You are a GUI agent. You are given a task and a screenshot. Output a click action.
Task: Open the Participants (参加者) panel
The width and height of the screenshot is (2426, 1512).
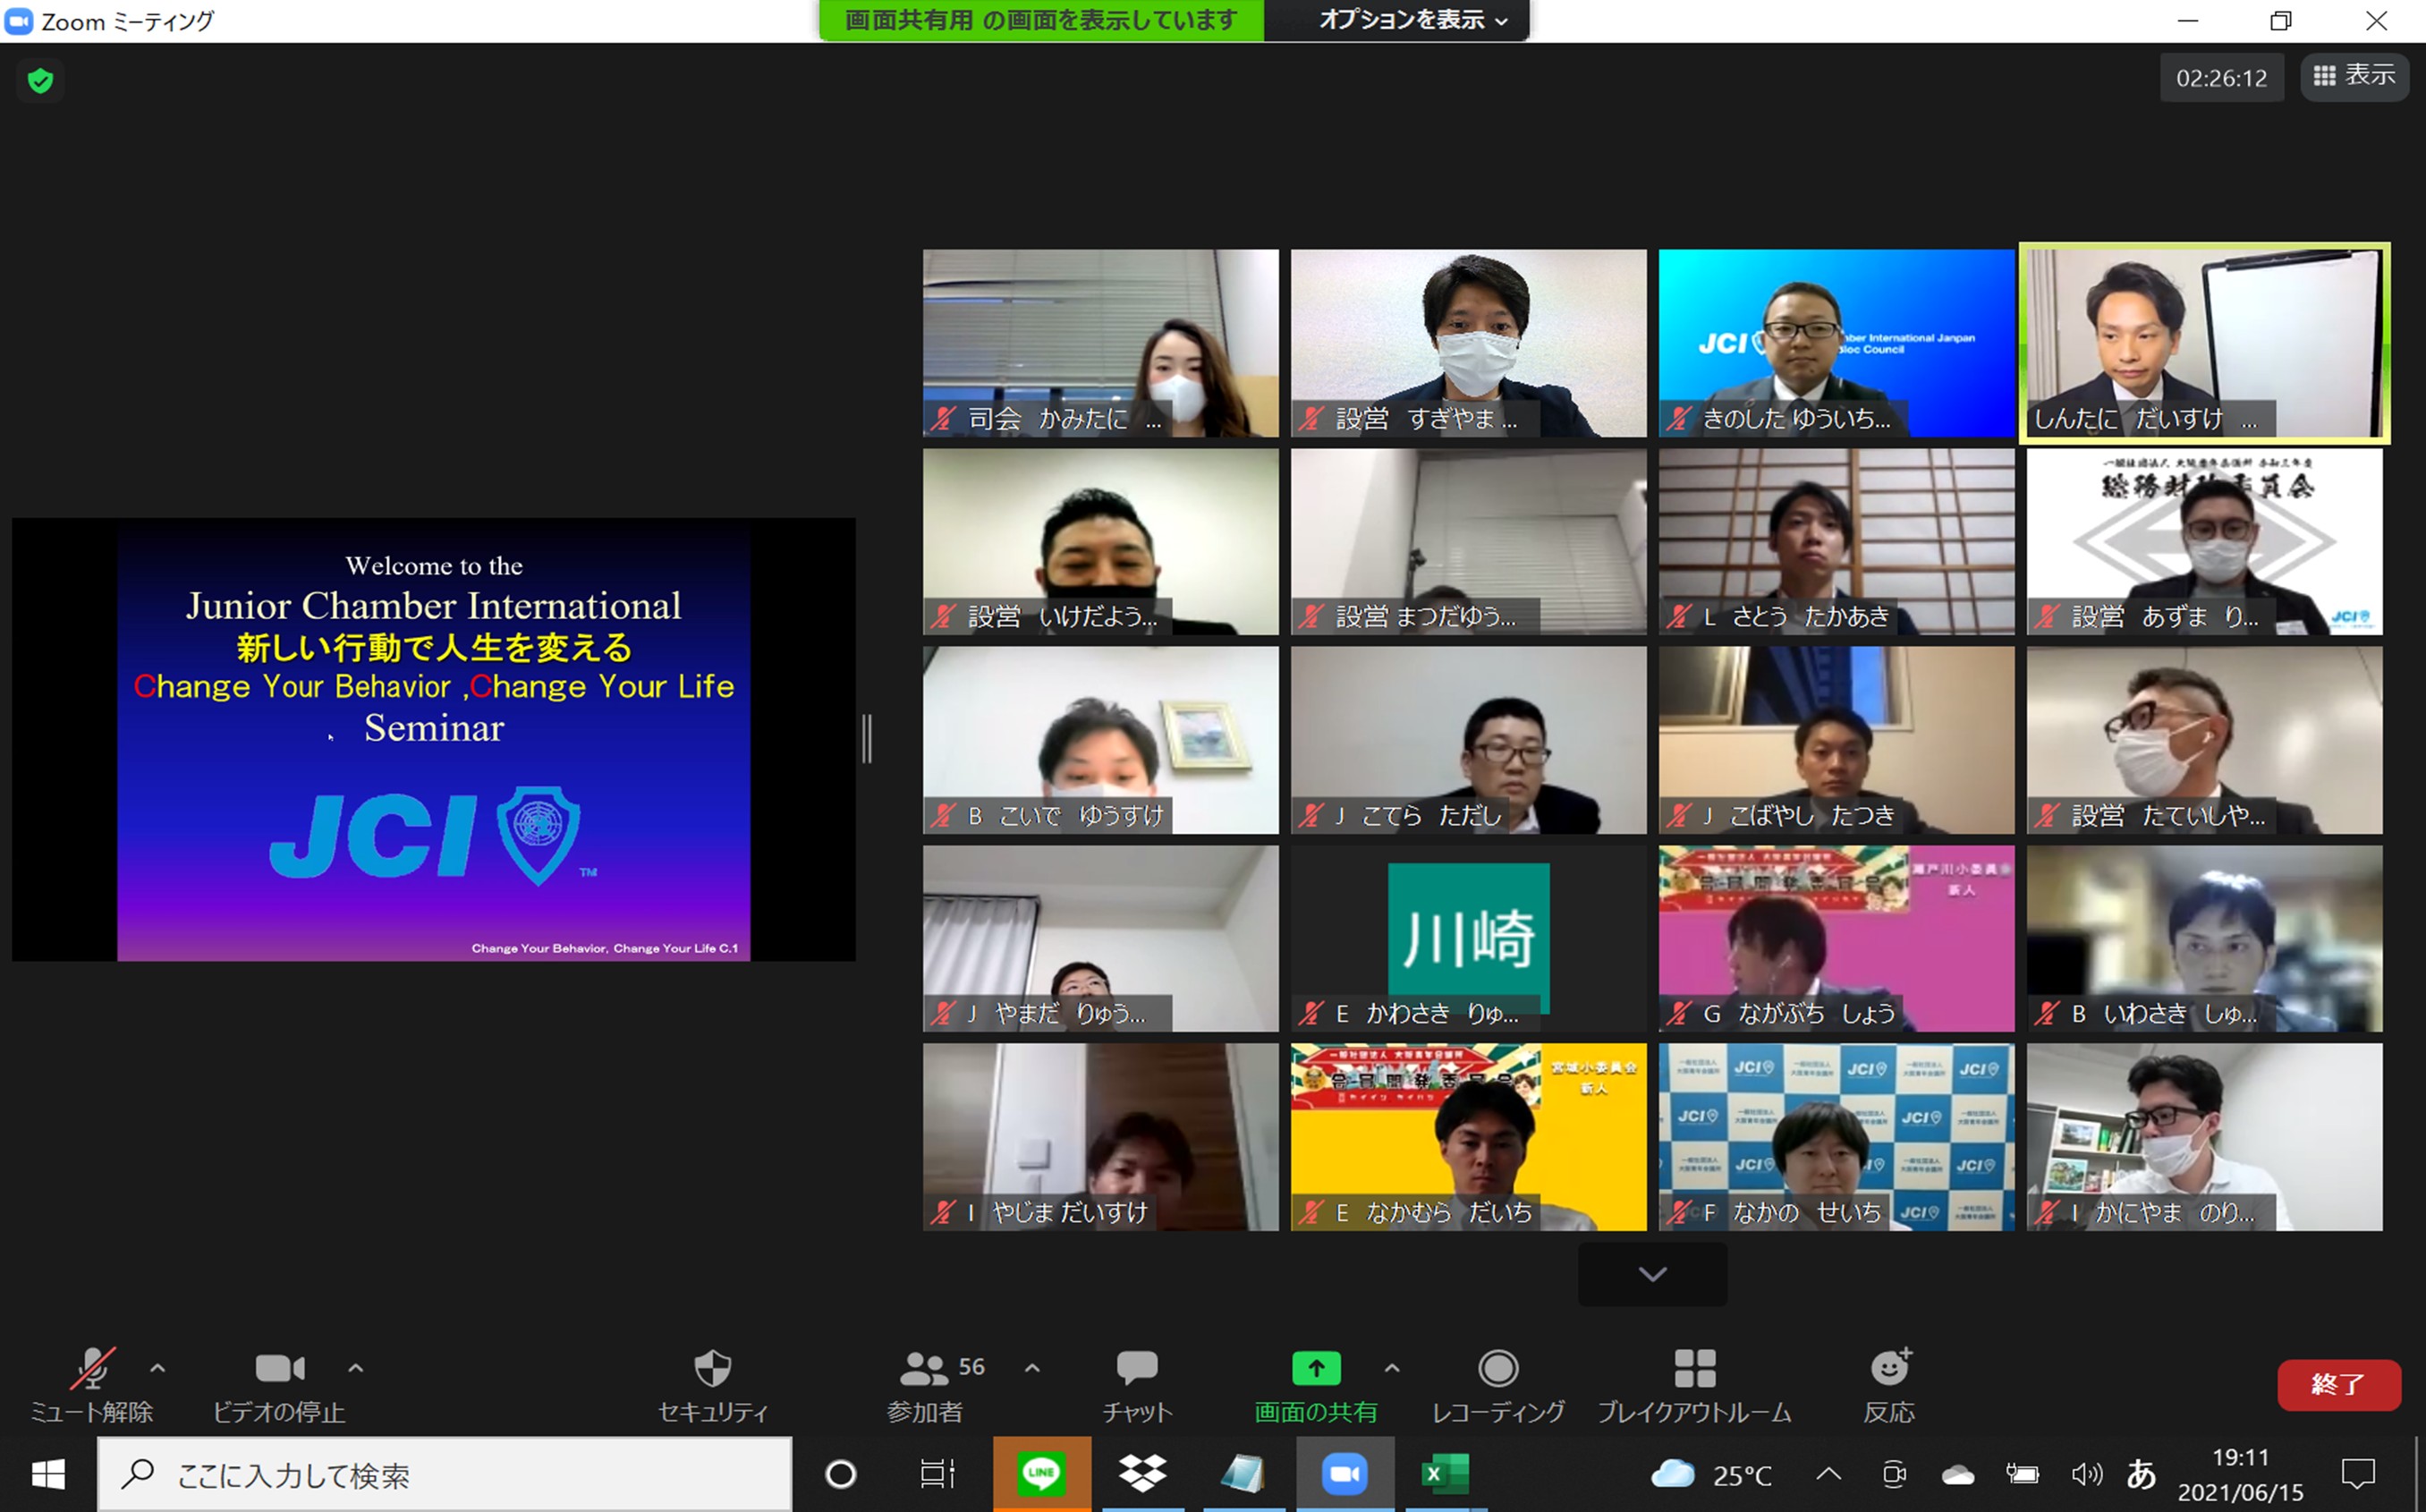pyautogui.click(x=926, y=1368)
